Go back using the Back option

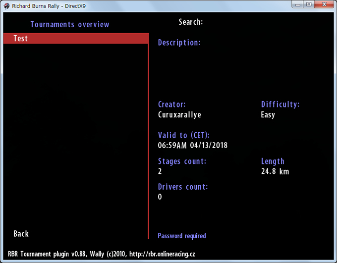(21, 234)
